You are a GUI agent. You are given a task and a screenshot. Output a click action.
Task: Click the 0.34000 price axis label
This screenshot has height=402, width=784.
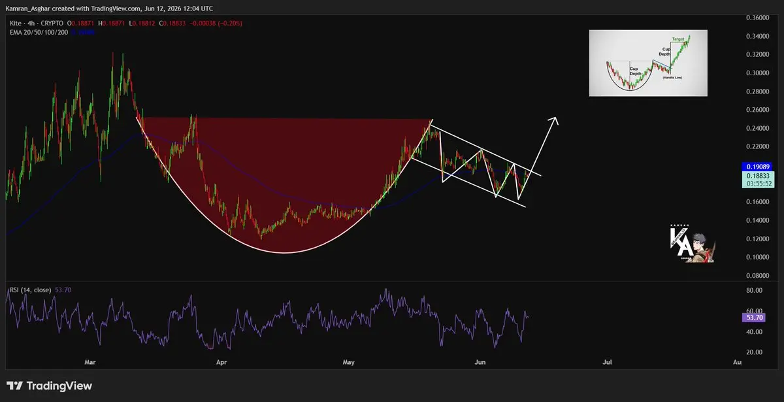point(759,36)
